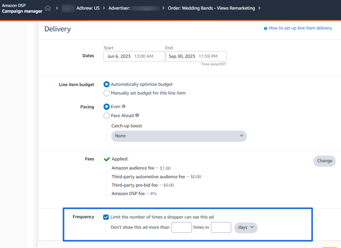
Task: Click the Time zone:EDT label
Action: click(213, 64)
